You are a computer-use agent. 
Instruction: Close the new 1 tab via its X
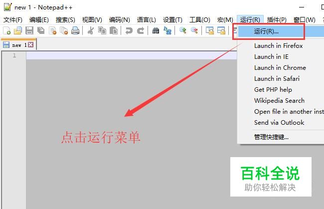point(30,45)
